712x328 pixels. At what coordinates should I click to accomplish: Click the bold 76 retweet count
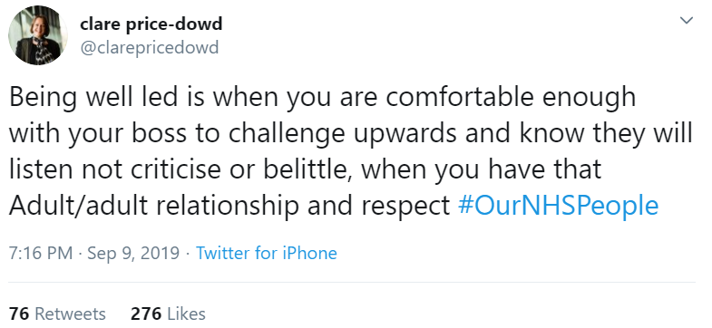19,314
